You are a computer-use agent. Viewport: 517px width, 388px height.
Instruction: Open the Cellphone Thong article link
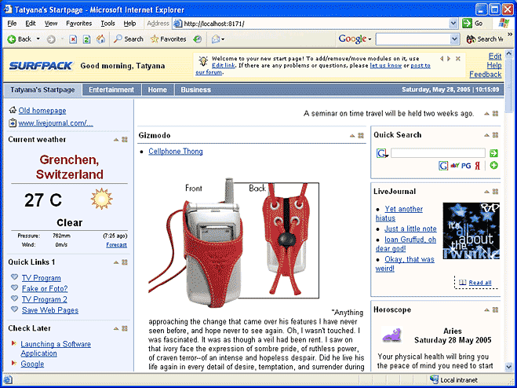(176, 152)
